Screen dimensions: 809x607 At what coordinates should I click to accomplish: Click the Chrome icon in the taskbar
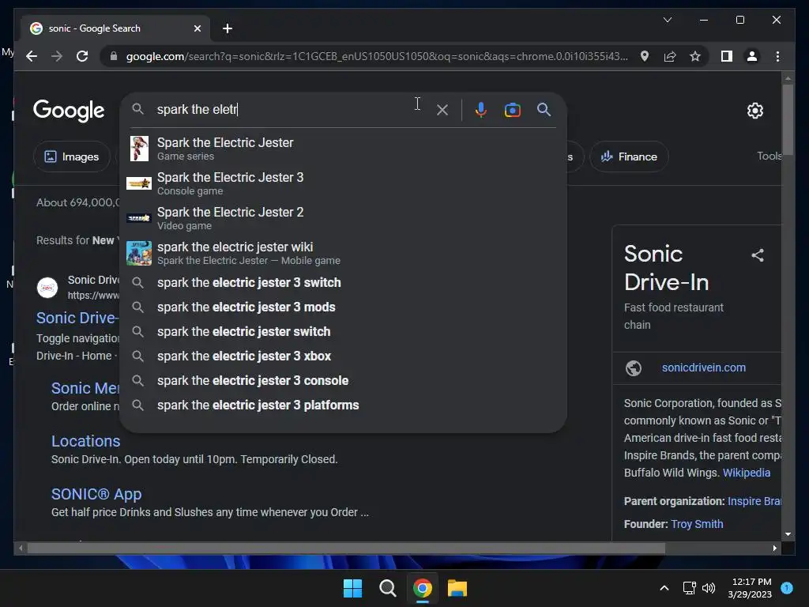[x=422, y=588]
